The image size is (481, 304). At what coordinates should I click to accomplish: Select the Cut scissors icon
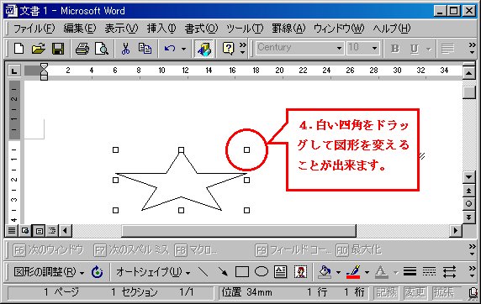[x=125, y=49]
